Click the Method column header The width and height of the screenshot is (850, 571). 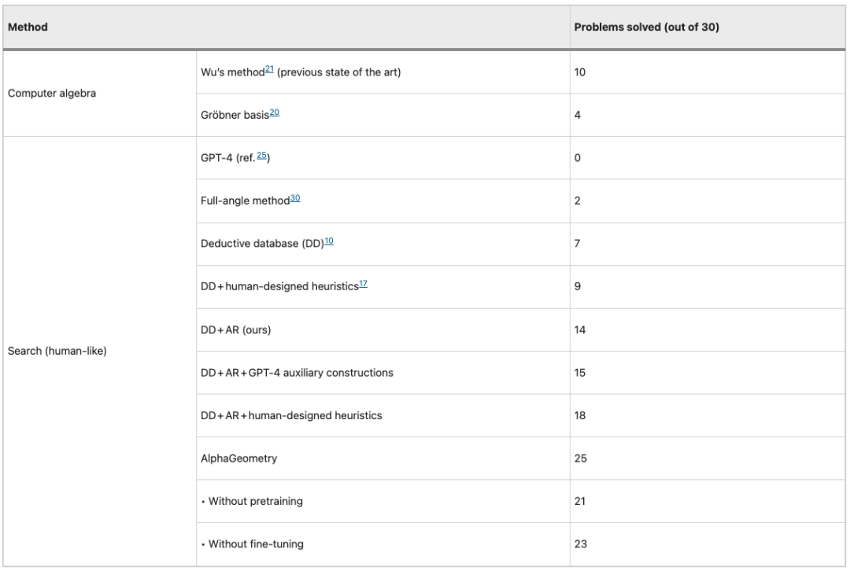[28, 27]
